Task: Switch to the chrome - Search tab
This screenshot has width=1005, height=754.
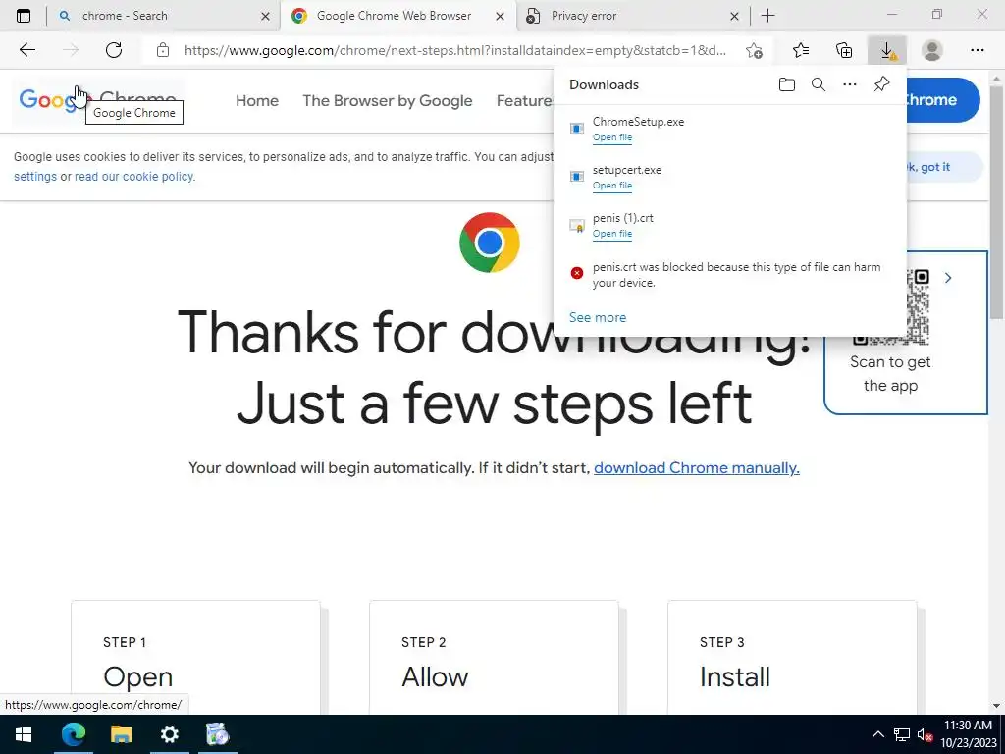Action: tap(163, 16)
